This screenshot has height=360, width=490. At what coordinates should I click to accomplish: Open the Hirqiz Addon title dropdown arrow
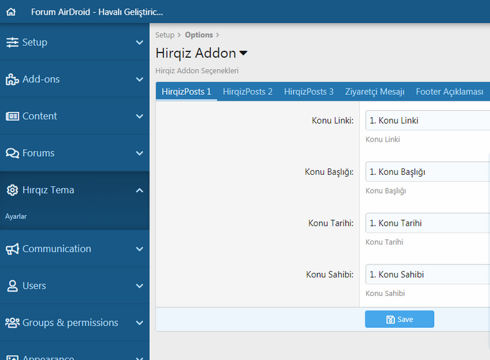point(243,53)
